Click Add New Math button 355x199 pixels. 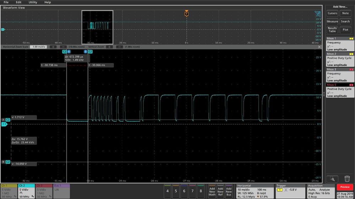pos(212,191)
